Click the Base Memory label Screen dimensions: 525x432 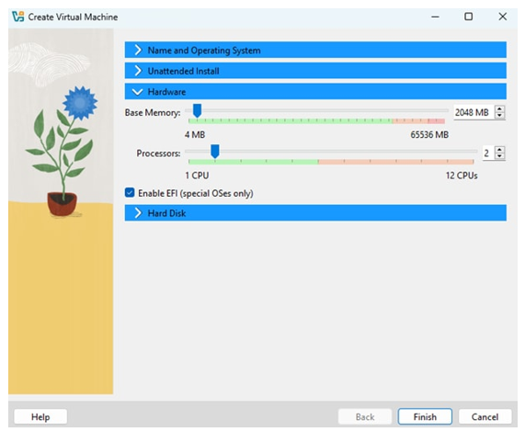coord(153,113)
